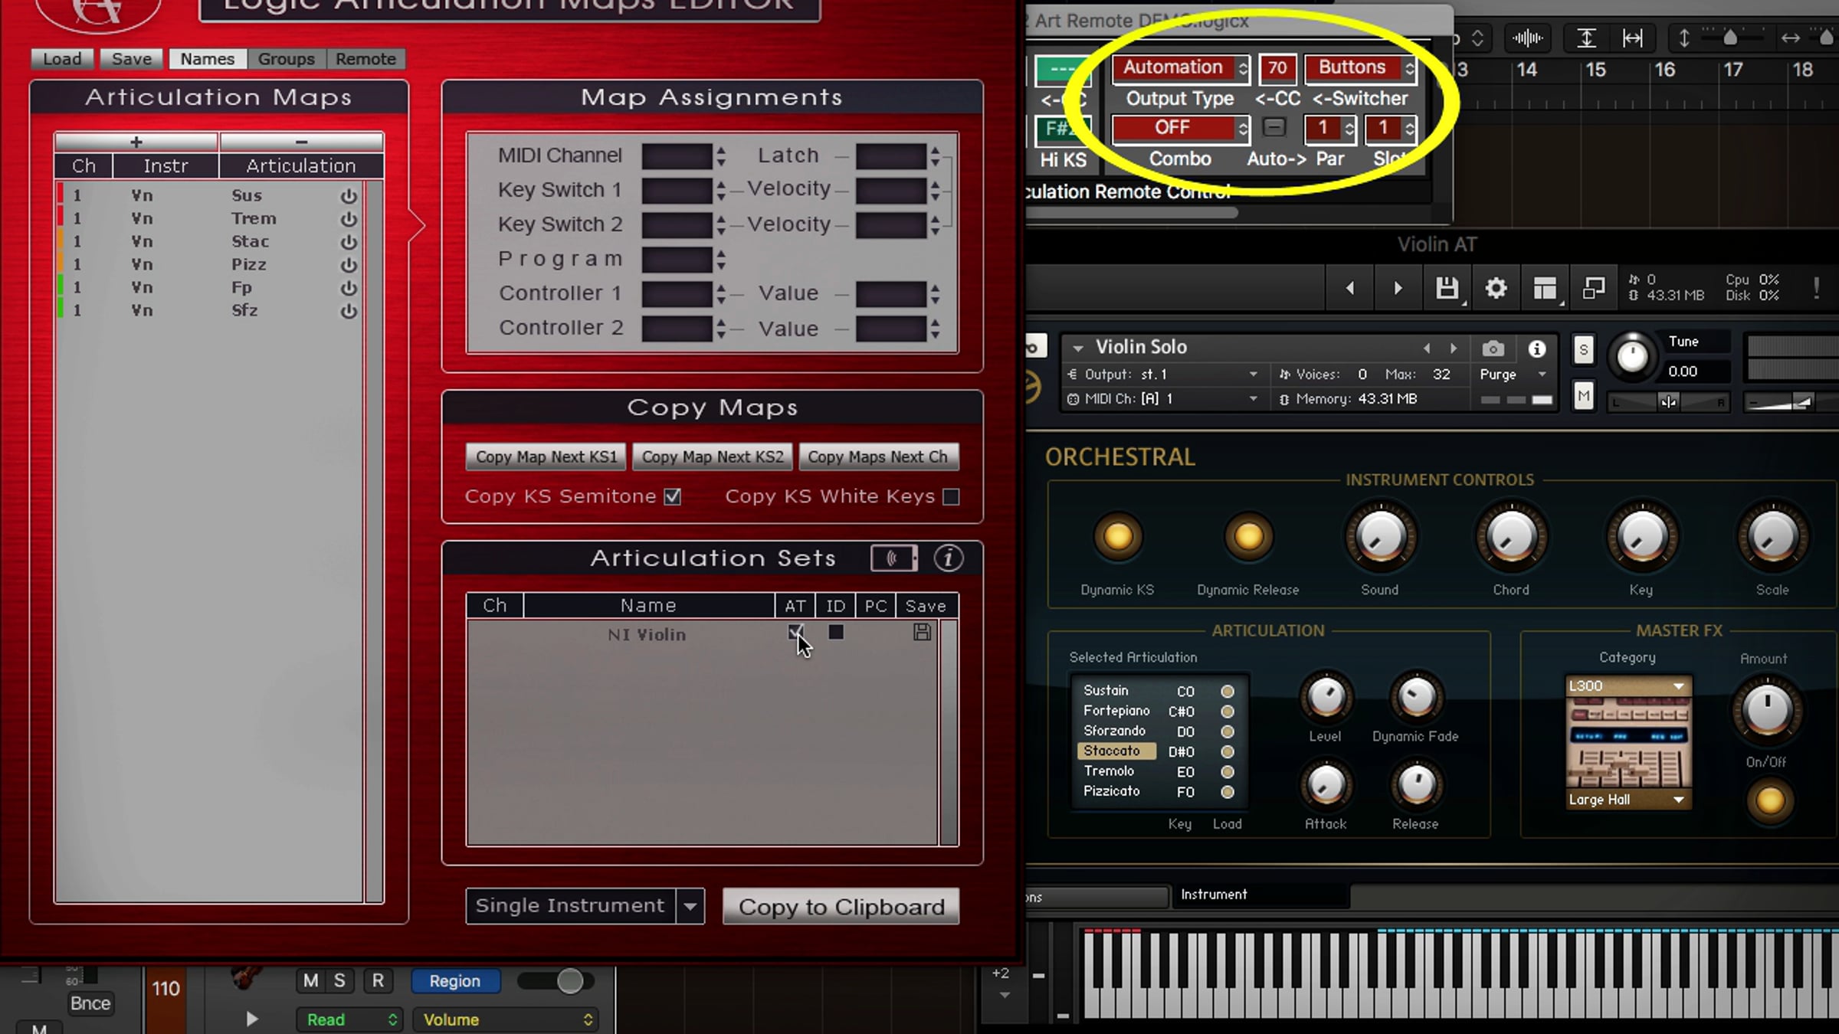Image resolution: width=1839 pixels, height=1034 pixels.
Task: Open the Remote tab
Action: click(366, 59)
